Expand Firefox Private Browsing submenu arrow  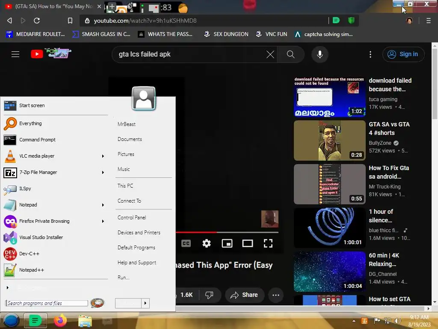pyautogui.click(x=103, y=221)
